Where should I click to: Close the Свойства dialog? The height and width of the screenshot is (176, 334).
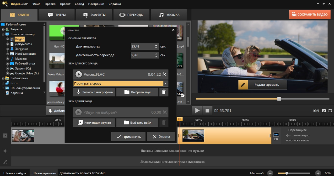[x=173, y=30]
